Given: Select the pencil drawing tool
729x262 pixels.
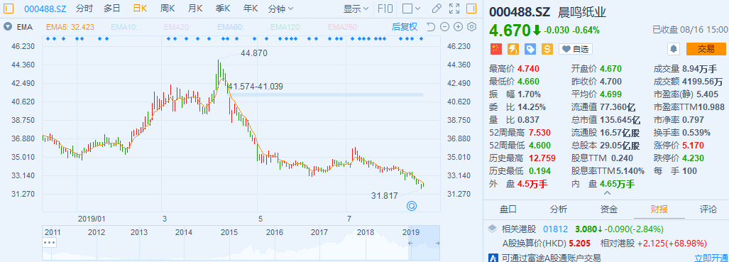Looking at the screenshot, I should [x=436, y=9].
